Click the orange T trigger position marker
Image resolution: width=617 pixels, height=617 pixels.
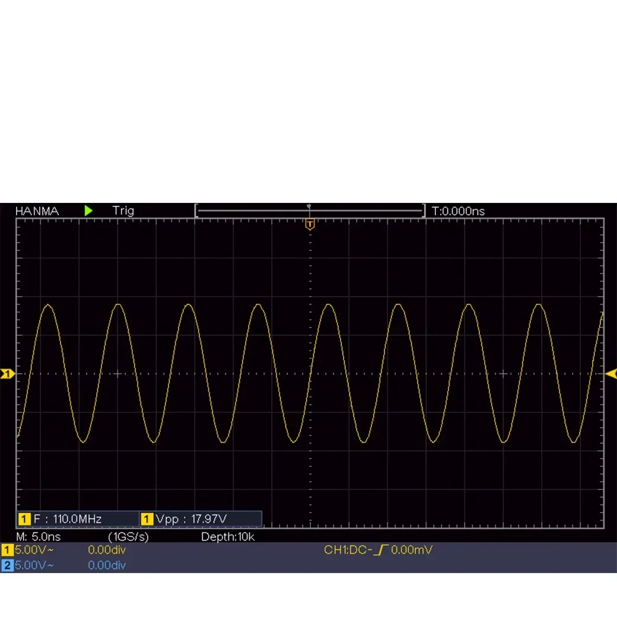(x=309, y=224)
